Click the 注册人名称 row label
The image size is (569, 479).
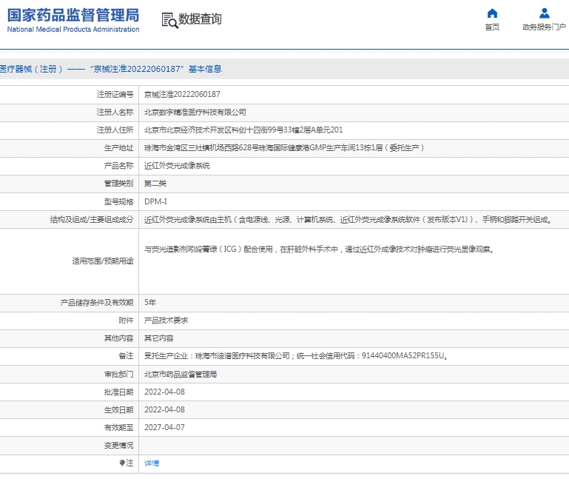point(115,113)
